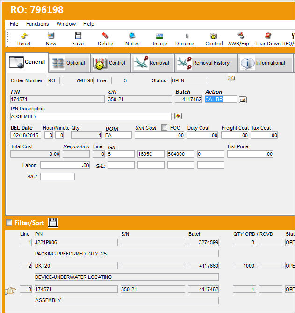
Task: Switch to the Removal History tab
Action: [x=206, y=63]
